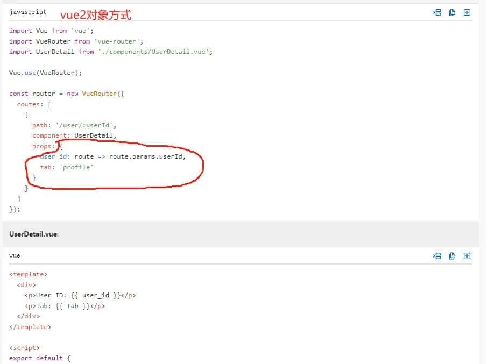Viewport: 488px width, 364px height.
Task: Copy the javascript code block
Action: [452, 12]
